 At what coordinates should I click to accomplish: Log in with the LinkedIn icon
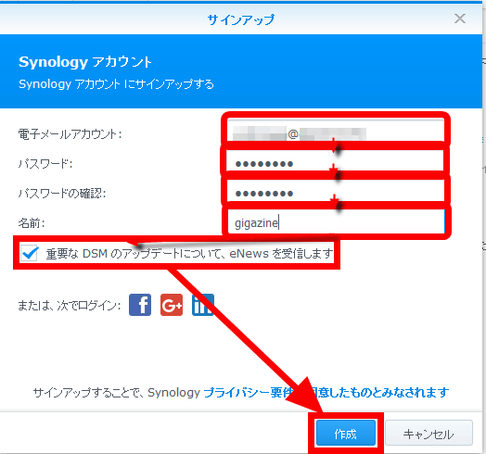pos(203,305)
